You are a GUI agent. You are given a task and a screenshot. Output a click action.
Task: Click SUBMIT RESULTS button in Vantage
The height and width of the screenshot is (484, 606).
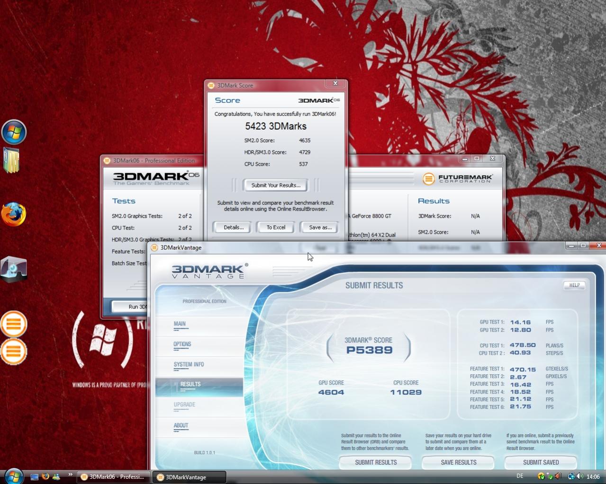[376, 462]
